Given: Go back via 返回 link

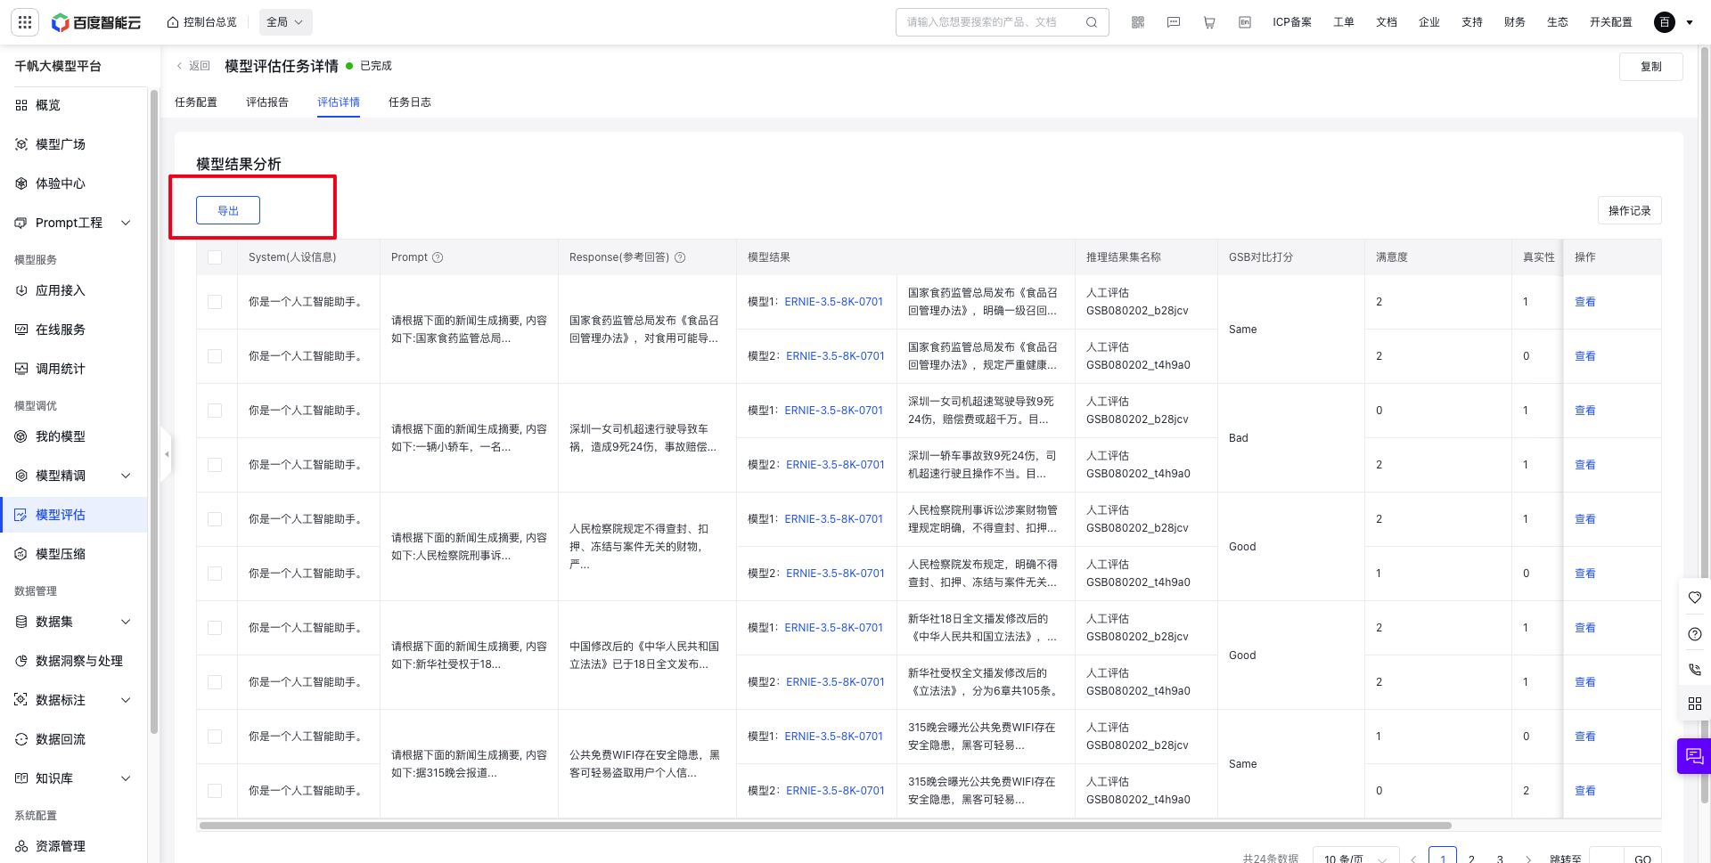Looking at the screenshot, I should [x=193, y=66].
